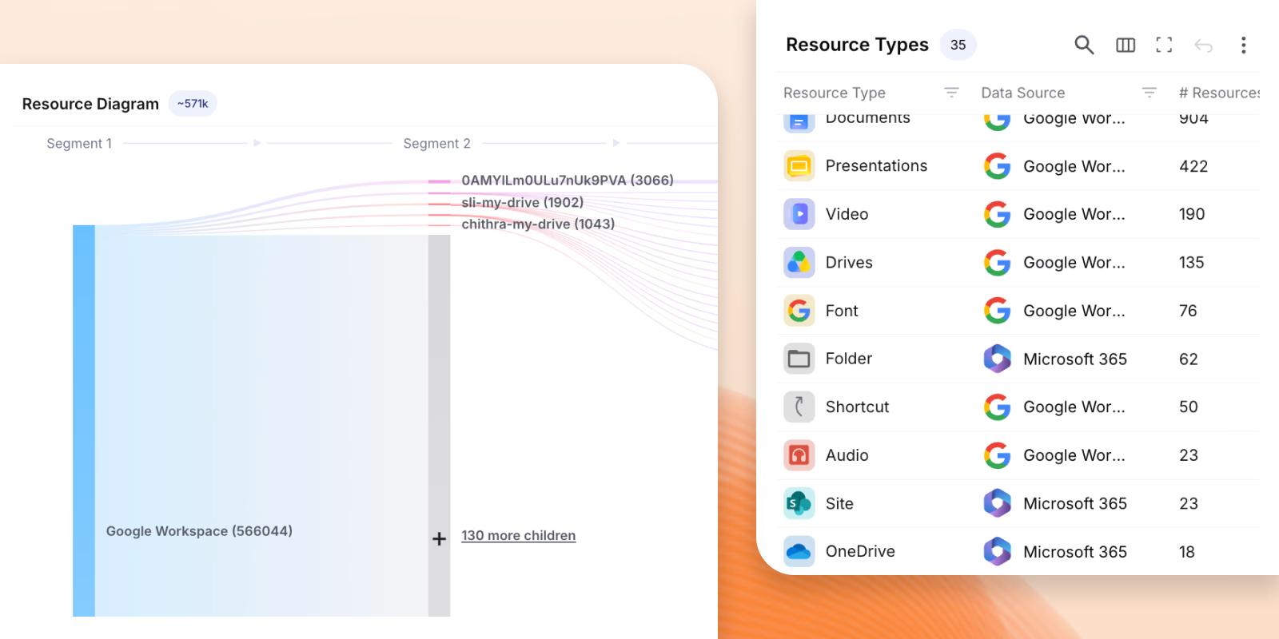Click the 76 resources count

[x=1188, y=311]
